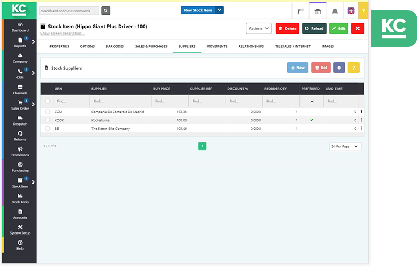Open the Dashboard sidebar item
Viewport: 417px width, 266px height.
20,27
